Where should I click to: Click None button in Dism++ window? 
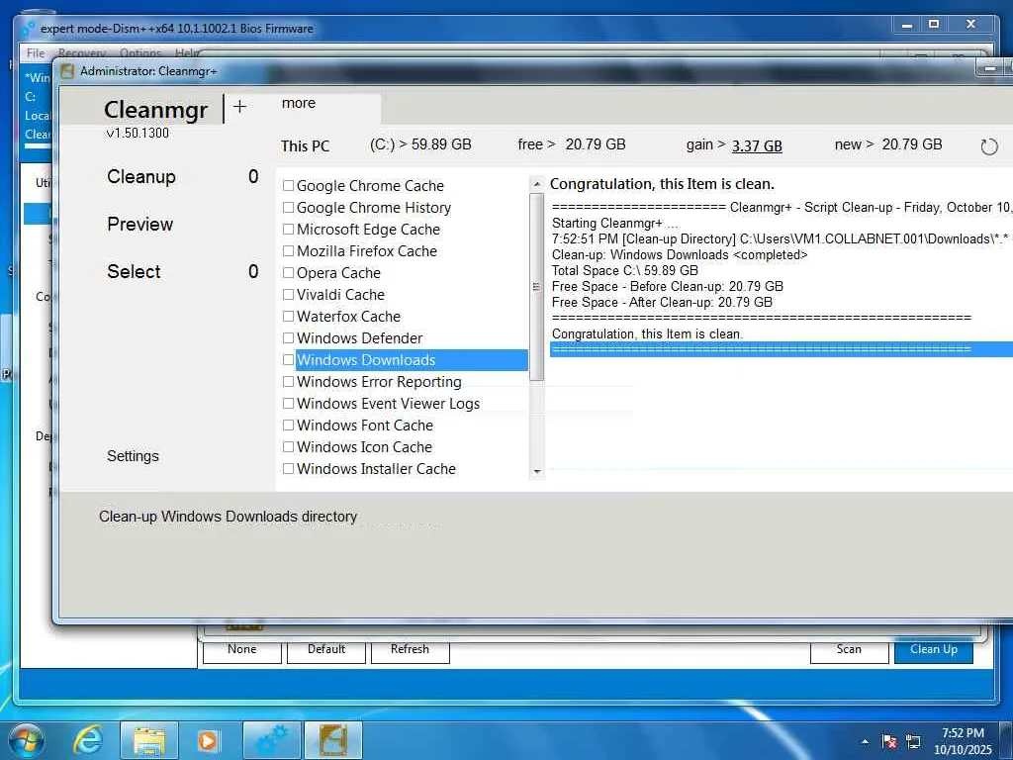tap(242, 651)
